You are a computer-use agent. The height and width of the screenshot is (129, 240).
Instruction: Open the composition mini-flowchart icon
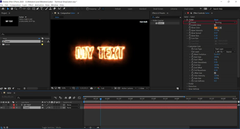55,98
